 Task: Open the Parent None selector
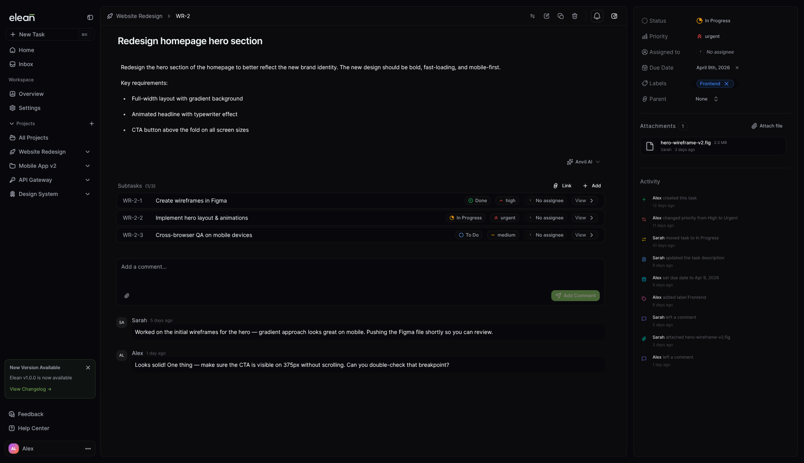tap(707, 99)
